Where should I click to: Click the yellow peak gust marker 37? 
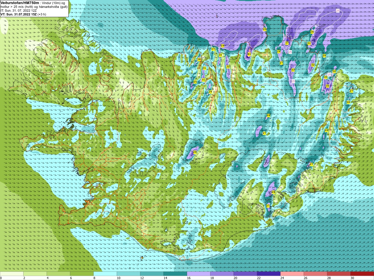(x=287, y=43)
